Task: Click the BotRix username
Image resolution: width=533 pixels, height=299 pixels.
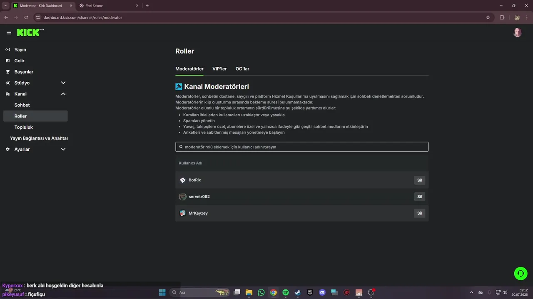Action: pos(195,180)
